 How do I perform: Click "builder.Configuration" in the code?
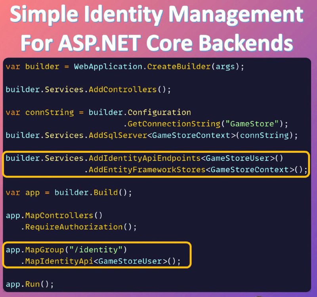click(x=140, y=113)
